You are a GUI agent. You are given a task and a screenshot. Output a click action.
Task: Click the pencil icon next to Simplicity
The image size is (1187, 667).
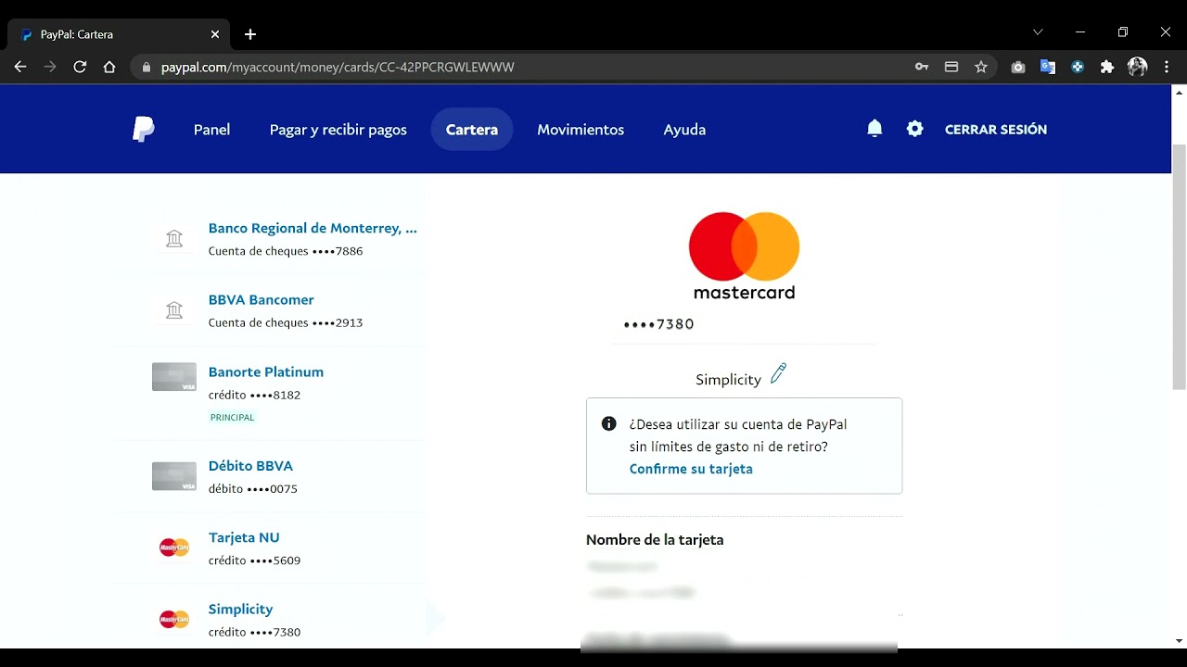click(778, 373)
